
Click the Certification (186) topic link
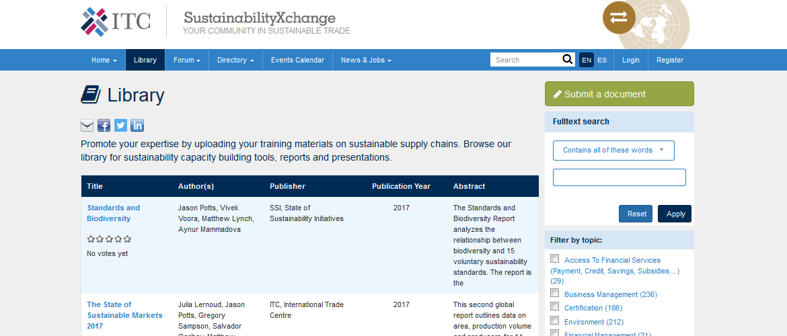tap(593, 308)
